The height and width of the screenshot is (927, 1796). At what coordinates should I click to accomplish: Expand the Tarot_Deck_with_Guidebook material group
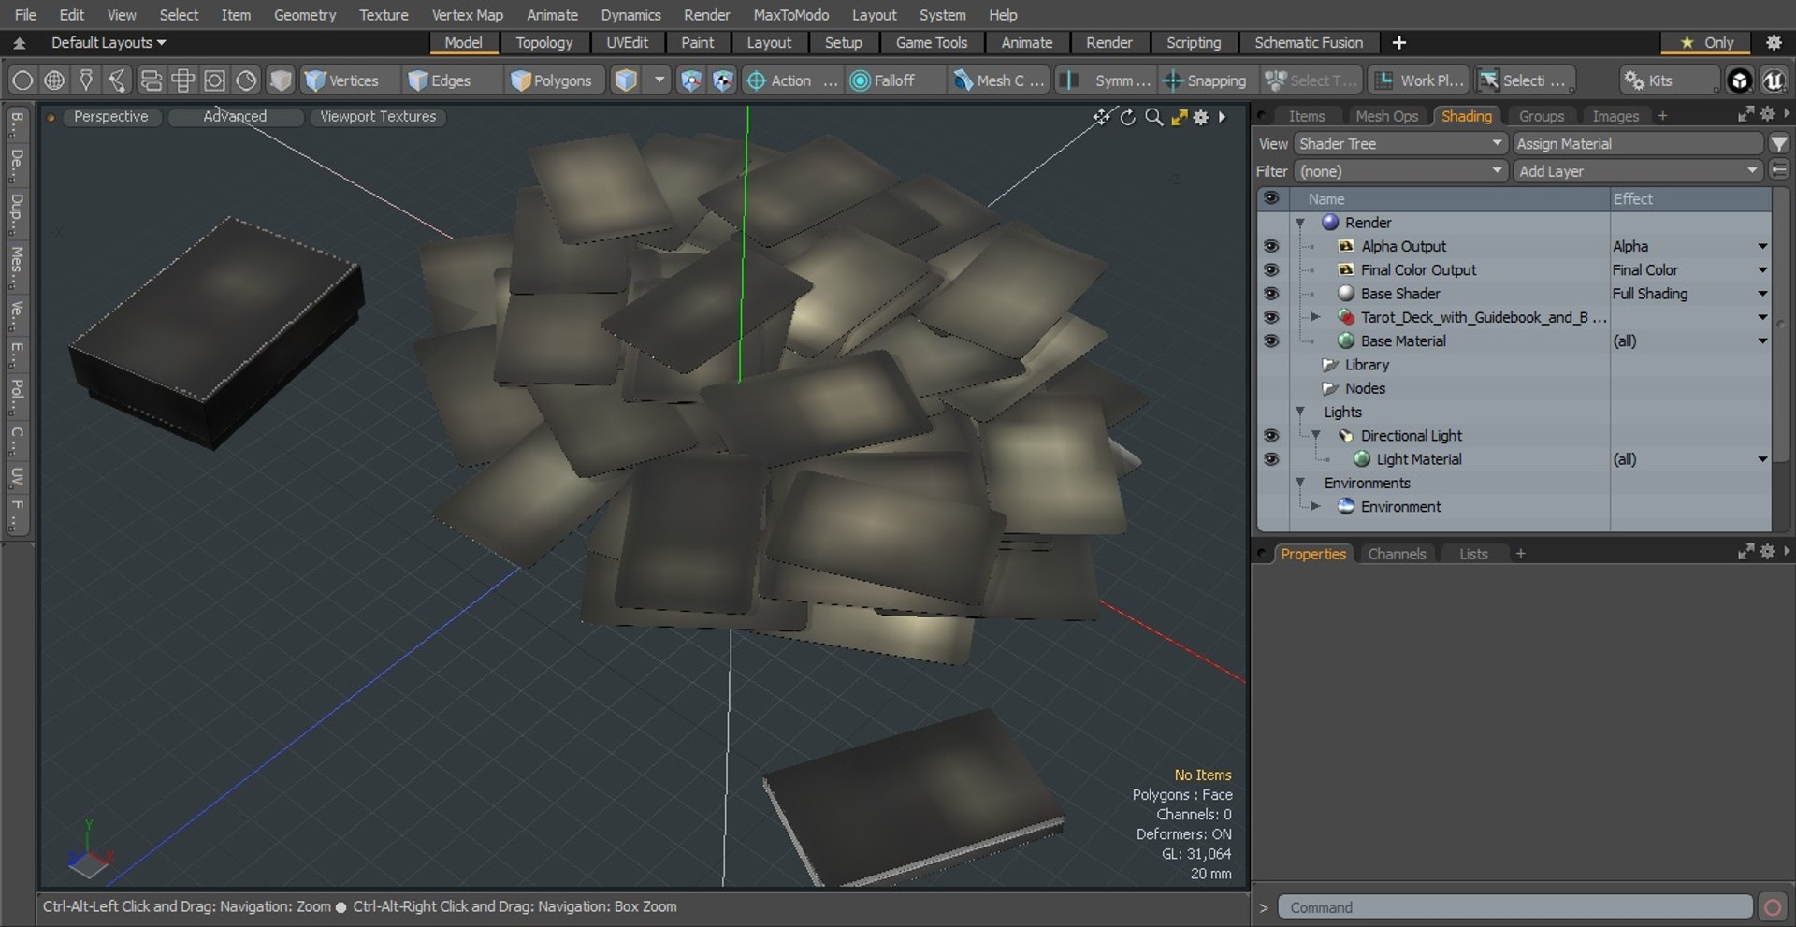point(1315,317)
